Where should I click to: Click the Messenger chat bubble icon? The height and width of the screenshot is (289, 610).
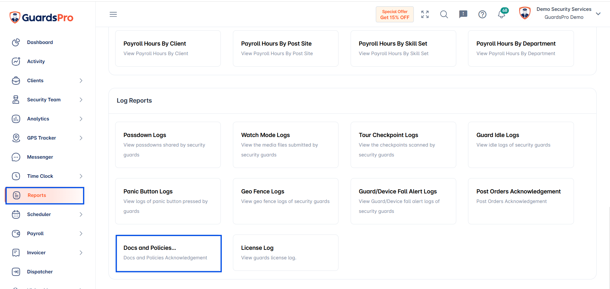tap(16, 157)
